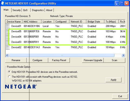130x101 pixels.
Task: Apply the Powerline mode option
Action: click(113, 80)
